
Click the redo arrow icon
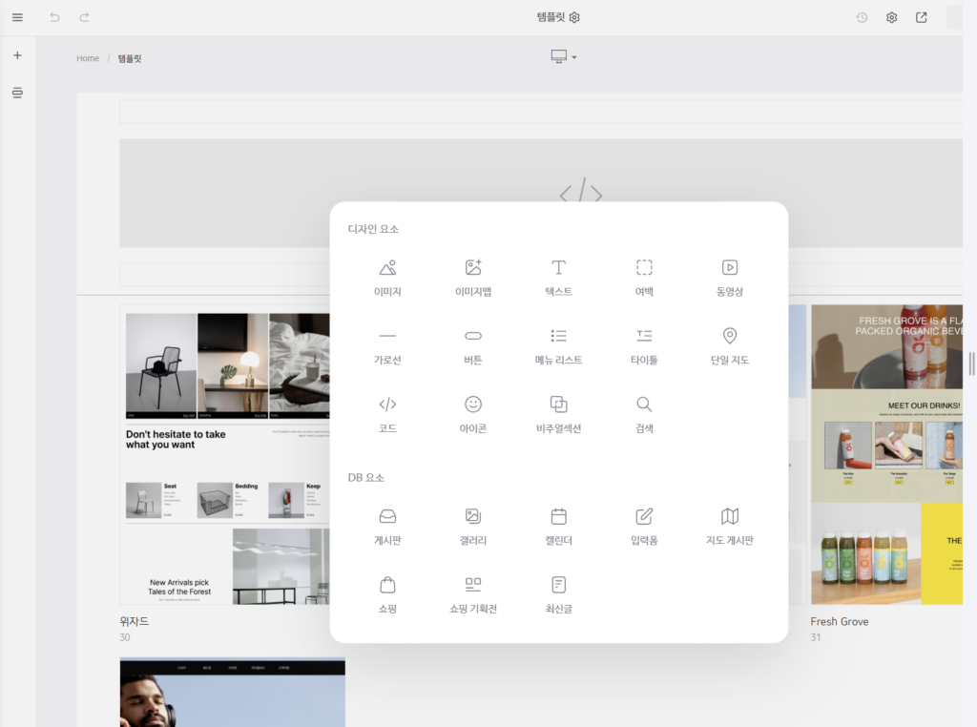[x=85, y=17]
